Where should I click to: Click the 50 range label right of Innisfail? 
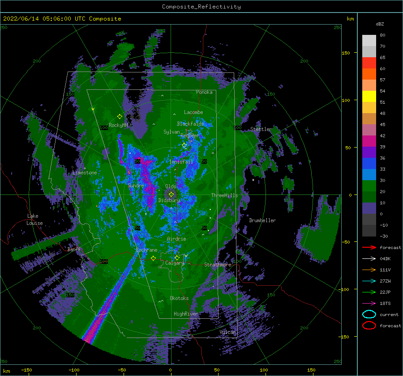pyautogui.click(x=204, y=161)
